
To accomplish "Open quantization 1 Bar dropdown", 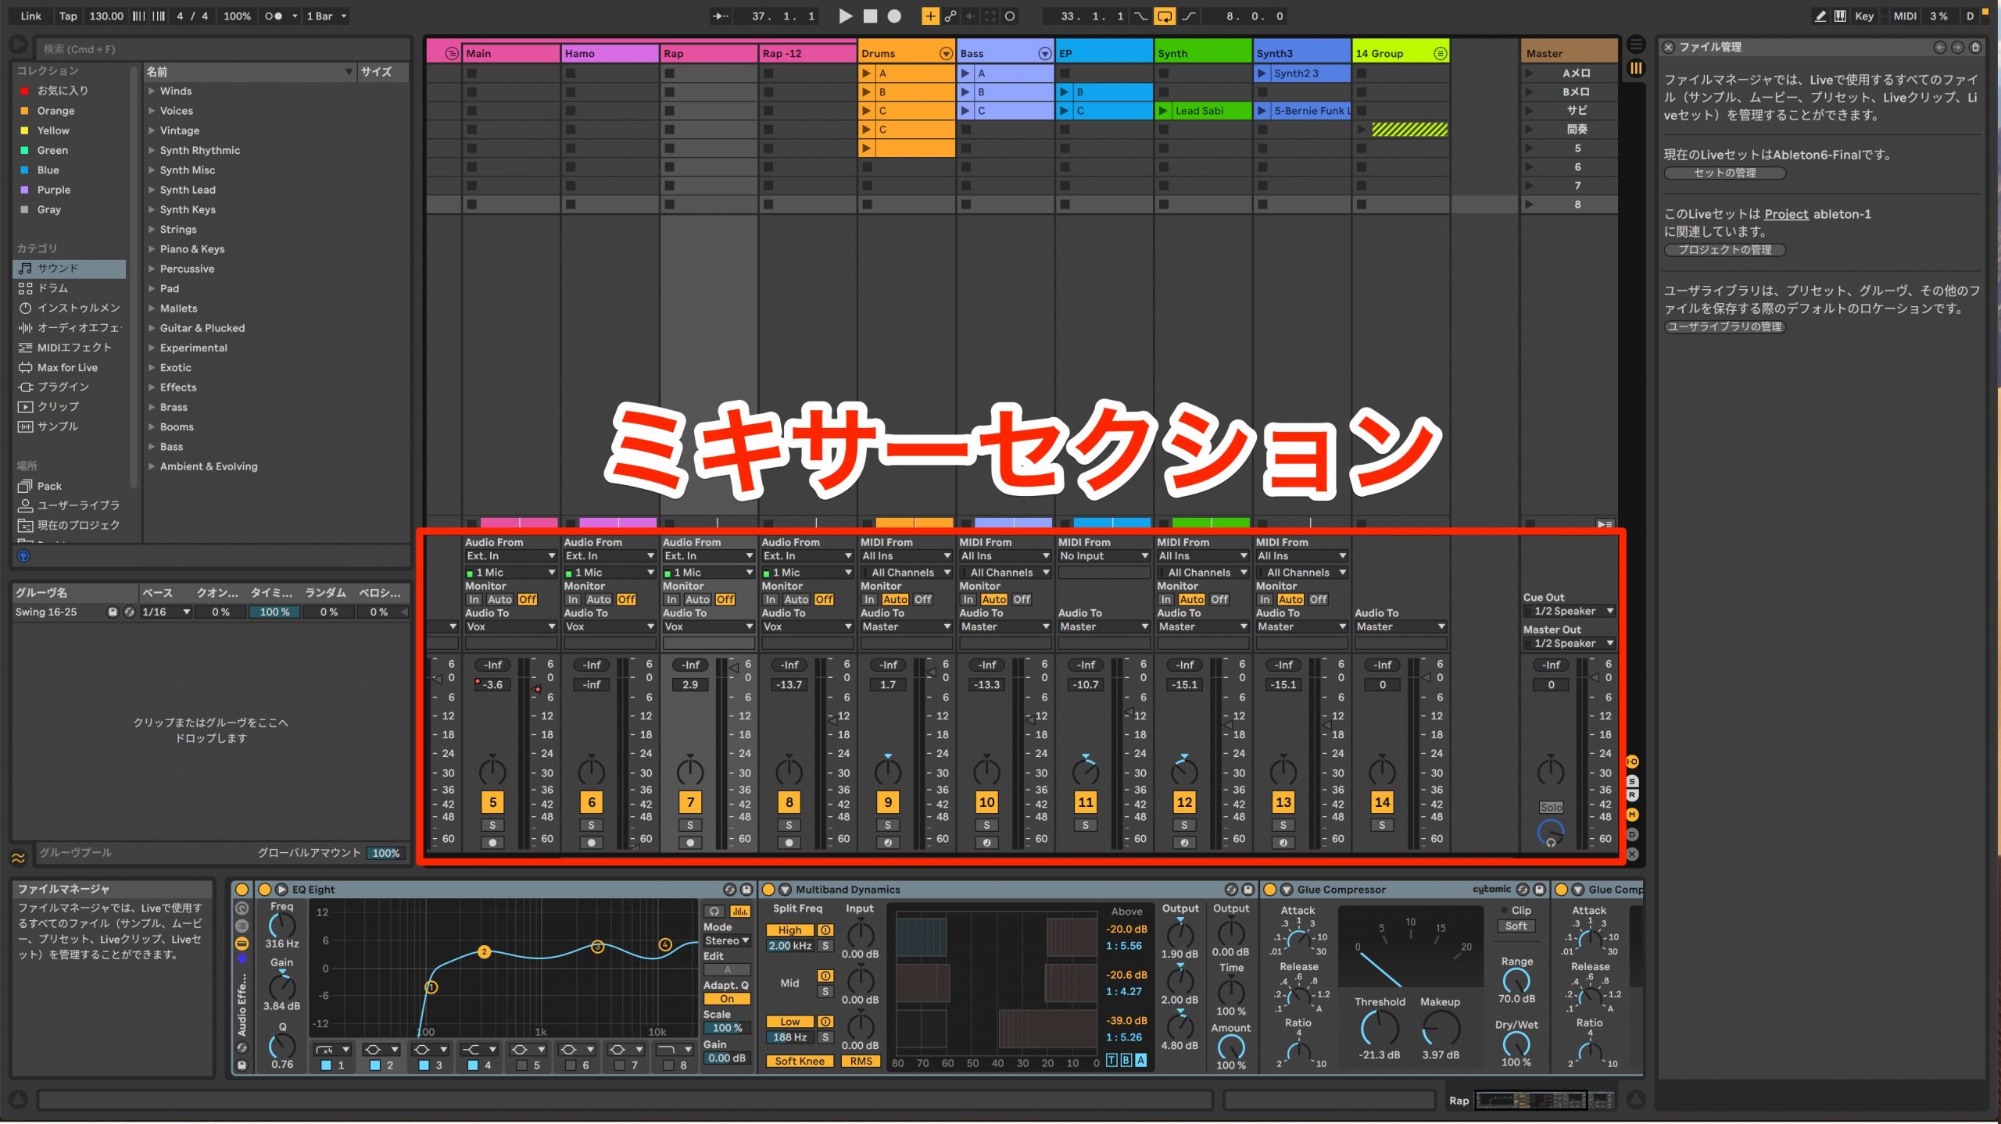I will [x=326, y=16].
